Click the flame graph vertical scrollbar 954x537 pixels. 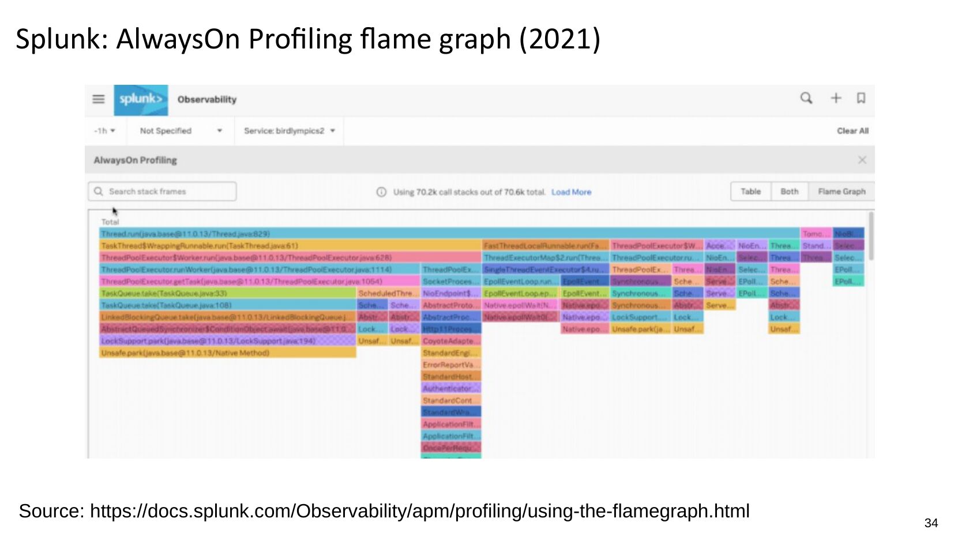(x=870, y=236)
